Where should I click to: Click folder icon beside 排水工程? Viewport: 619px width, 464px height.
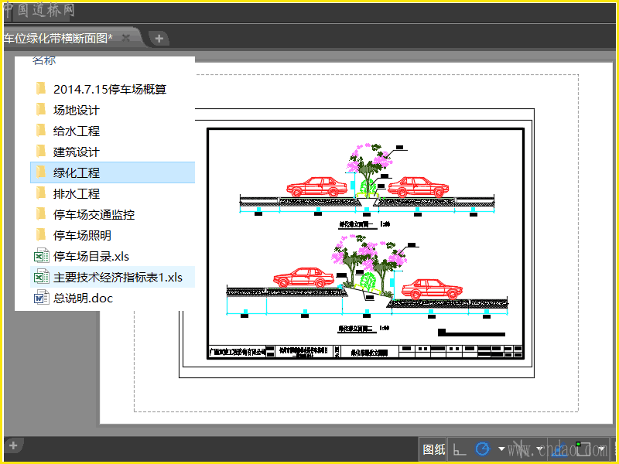[x=41, y=193]
